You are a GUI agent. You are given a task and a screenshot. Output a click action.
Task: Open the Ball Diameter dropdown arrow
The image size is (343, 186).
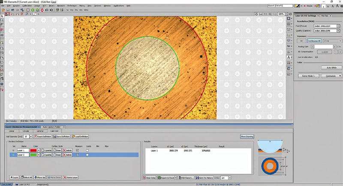30,136
